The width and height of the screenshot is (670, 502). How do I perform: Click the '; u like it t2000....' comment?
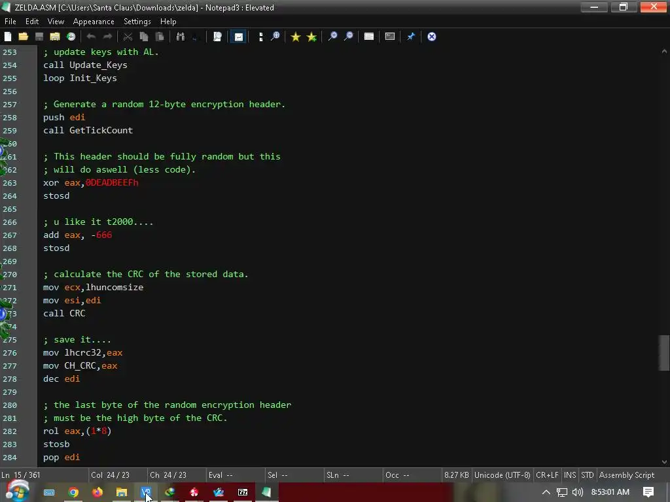pos(98,222)
